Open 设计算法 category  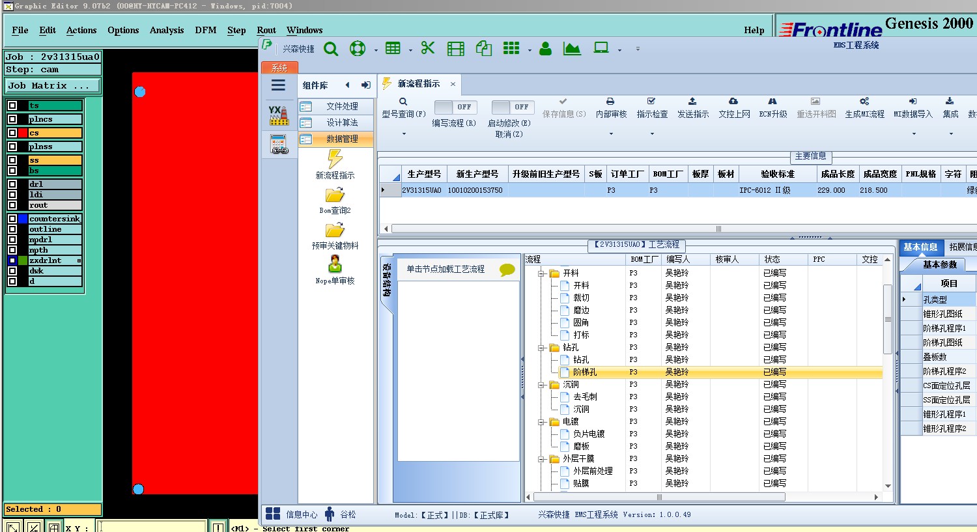336,122
